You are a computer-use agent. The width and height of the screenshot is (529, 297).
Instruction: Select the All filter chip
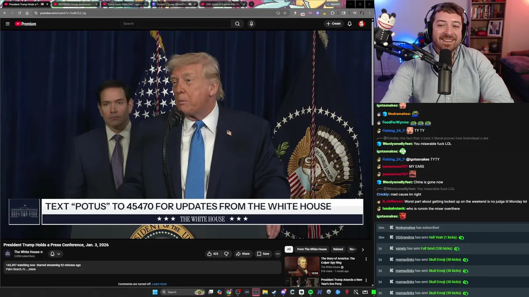pyautogui.click(x=289, y=249)
